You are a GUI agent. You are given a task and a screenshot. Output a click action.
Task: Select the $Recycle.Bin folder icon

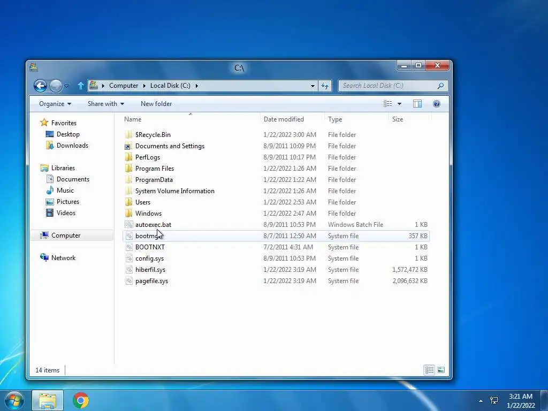point(128,134)
